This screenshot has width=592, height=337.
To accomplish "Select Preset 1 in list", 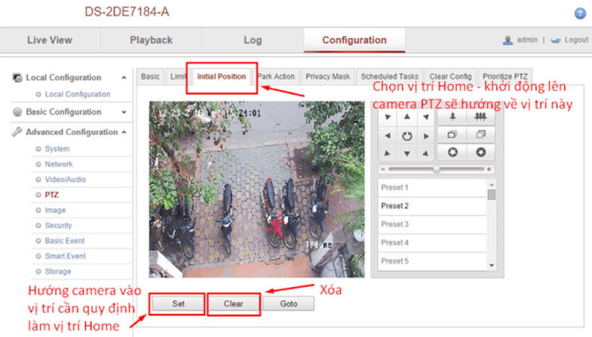I will pos(432,188).
